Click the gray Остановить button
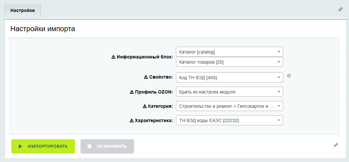Image resolution: width=349 pixels, height=162 pixels. [x=107, y=146]
